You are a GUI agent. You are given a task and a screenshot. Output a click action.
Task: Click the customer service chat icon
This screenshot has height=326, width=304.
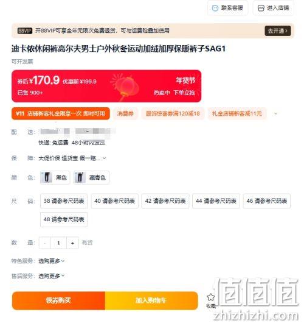215,8
